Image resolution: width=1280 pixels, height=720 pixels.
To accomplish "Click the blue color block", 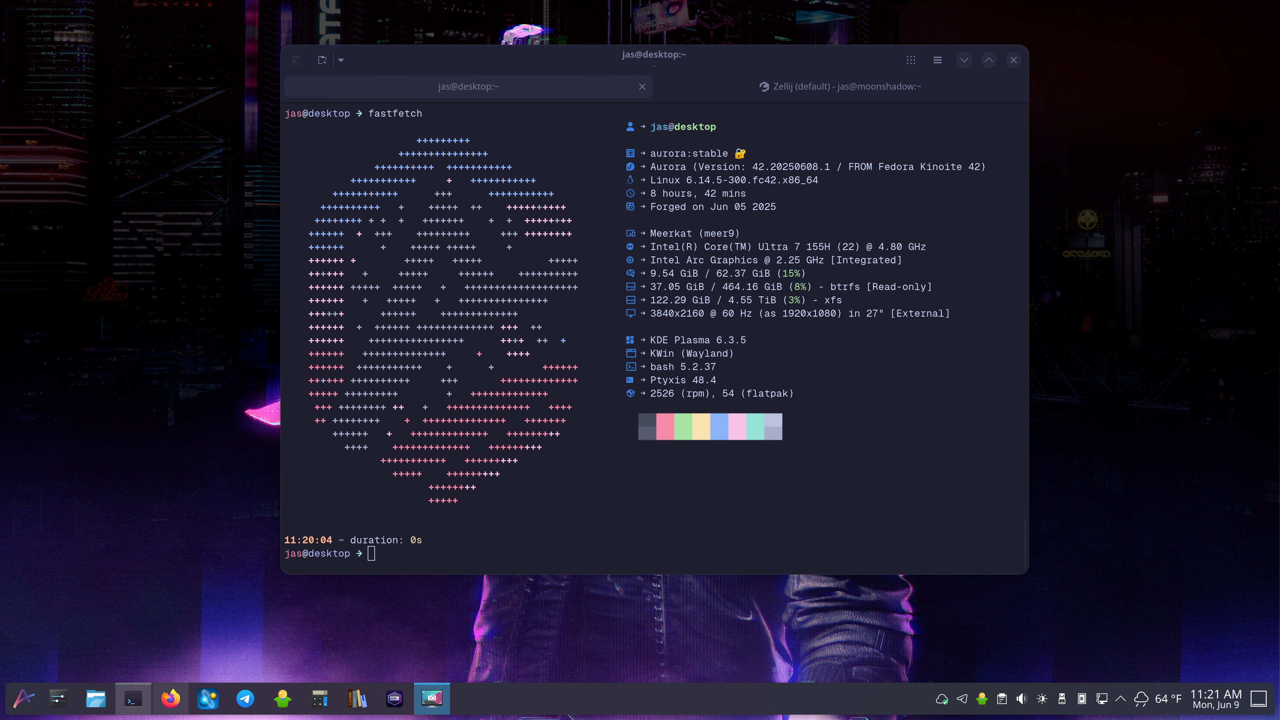I will click(719, 426).
